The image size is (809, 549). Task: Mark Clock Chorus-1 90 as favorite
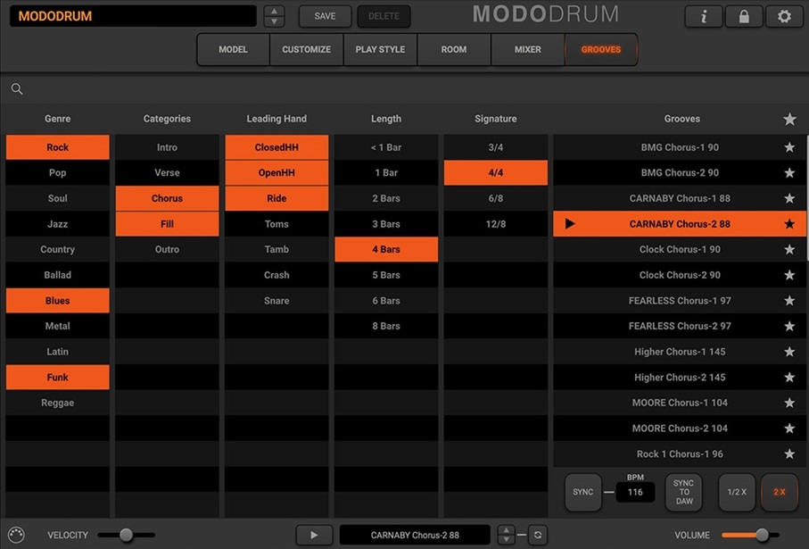(789, 249)
